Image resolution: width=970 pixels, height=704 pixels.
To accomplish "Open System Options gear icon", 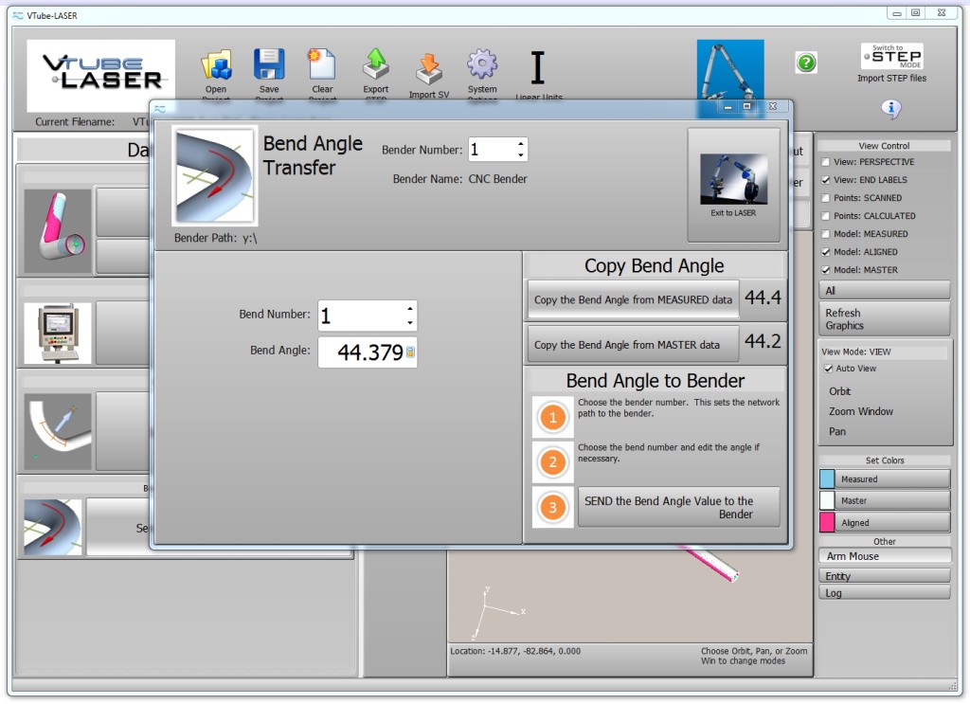I will click(x=482, y=65).
